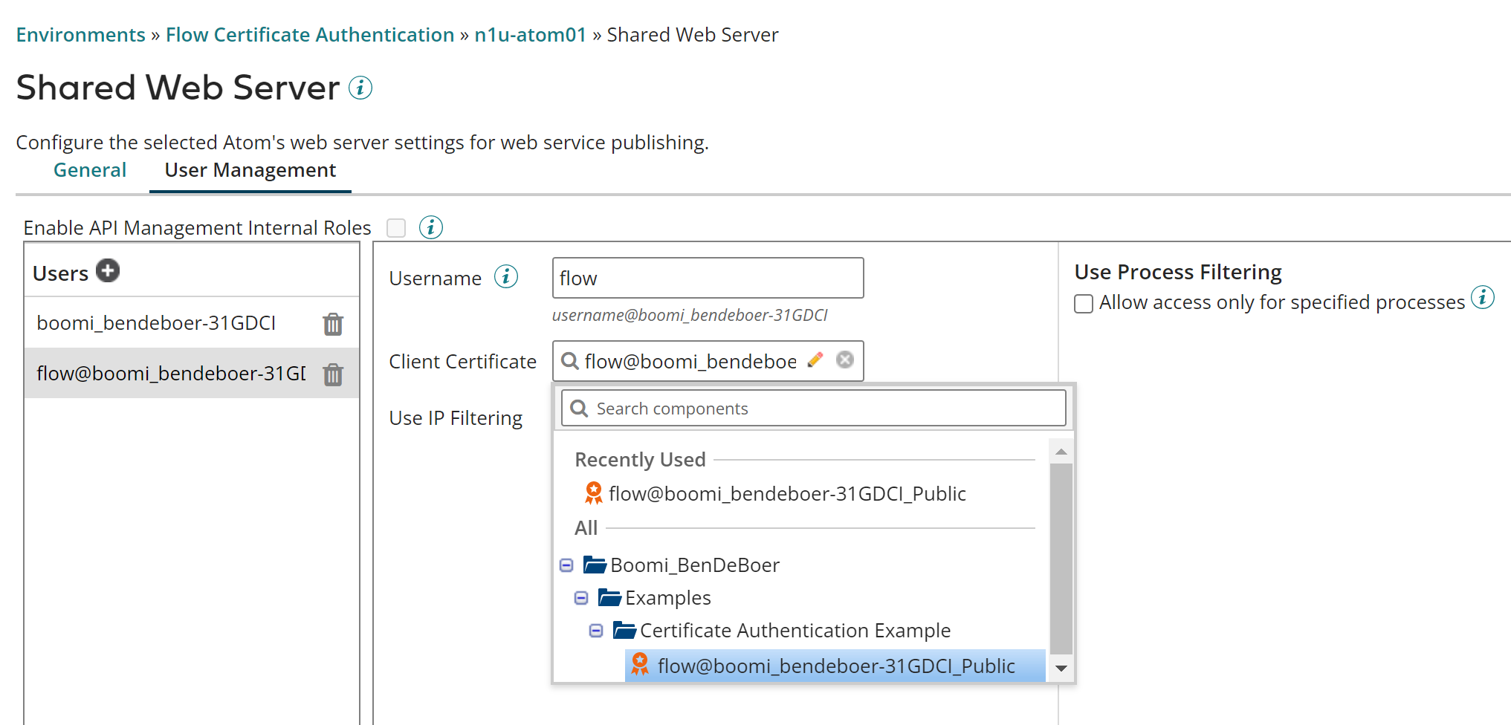Open the User Management tab
Image resolution: width=1511 pixels, height=725 pixels.
click(x=250, y=170)
